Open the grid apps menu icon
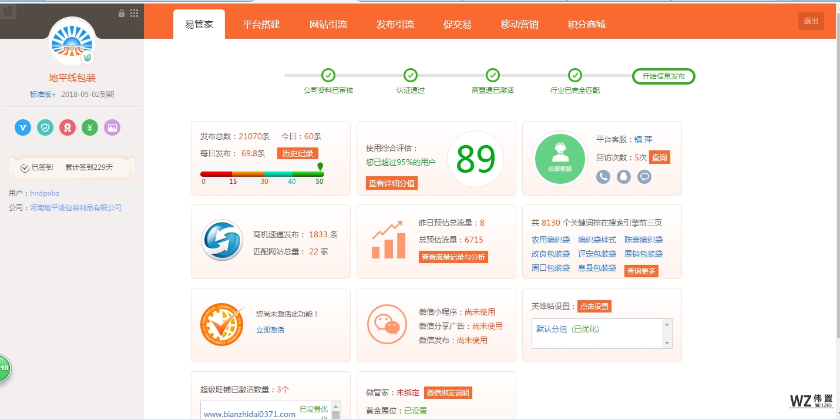 pos(135,13)
